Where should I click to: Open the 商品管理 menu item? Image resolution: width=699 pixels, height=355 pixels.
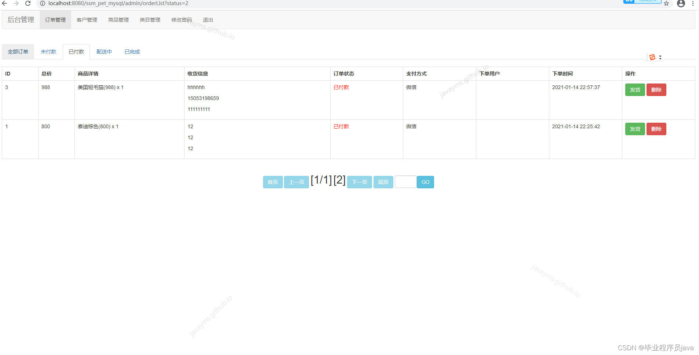[119, 20]
